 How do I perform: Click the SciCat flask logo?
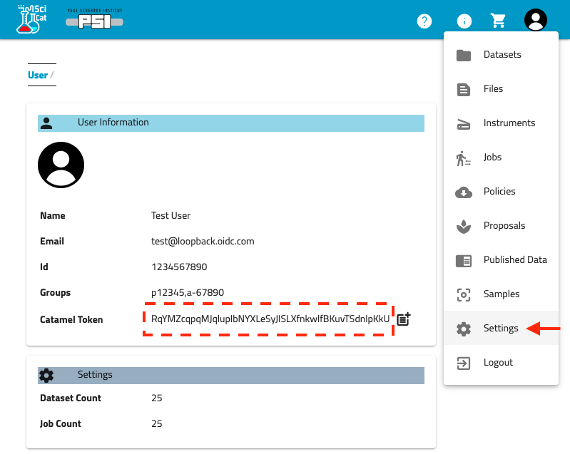click(31, 19)
